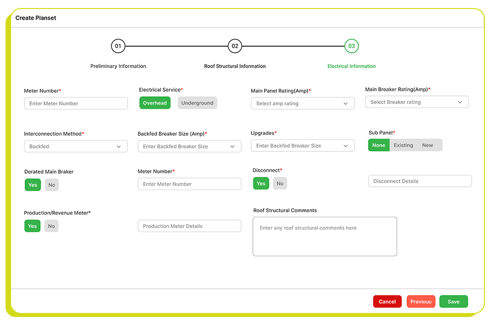
Task: Go to step 01 Preliminary Information
Action: click(118, 46)
